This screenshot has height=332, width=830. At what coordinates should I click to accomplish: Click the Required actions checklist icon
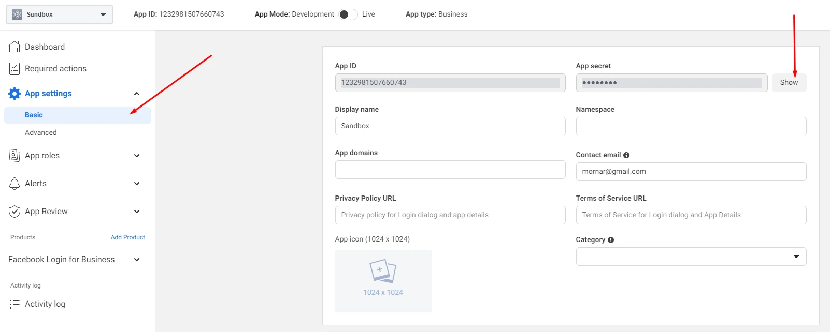pyautogui.click(x=15, y=69)
